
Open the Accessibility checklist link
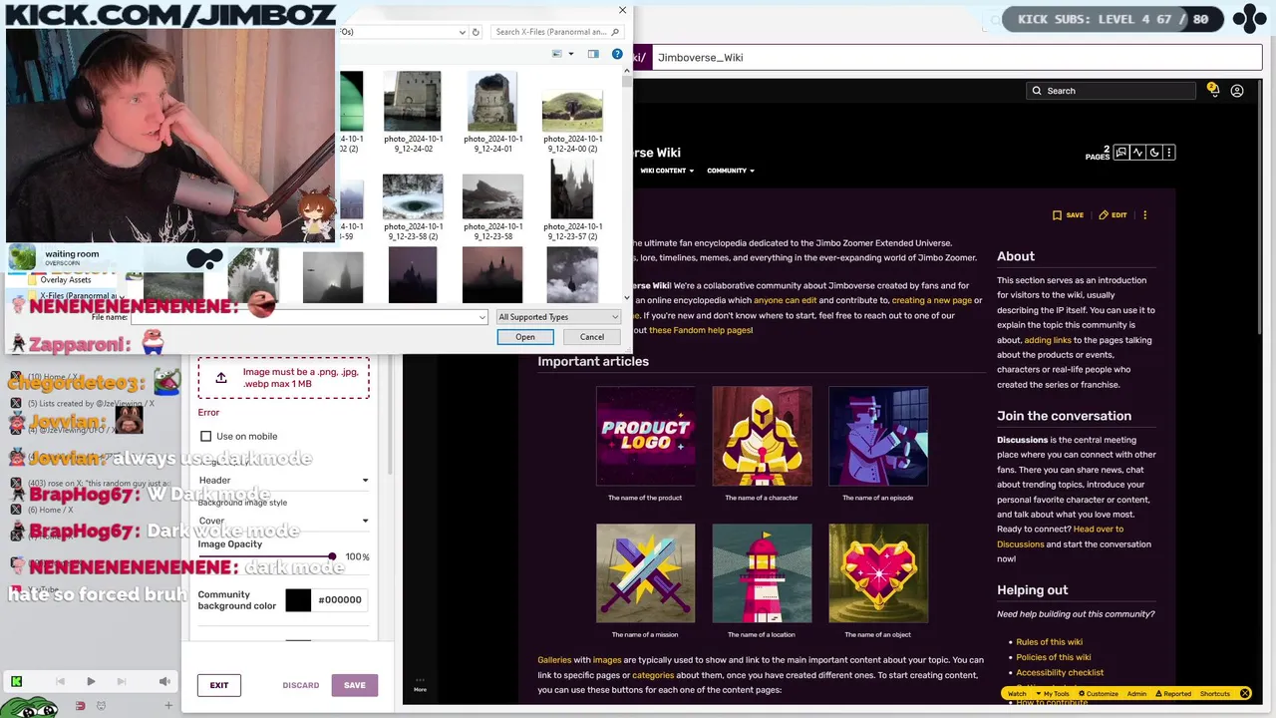pos(1060,672)
